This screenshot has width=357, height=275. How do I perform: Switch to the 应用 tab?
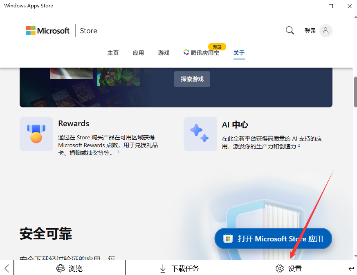point(138,53)
